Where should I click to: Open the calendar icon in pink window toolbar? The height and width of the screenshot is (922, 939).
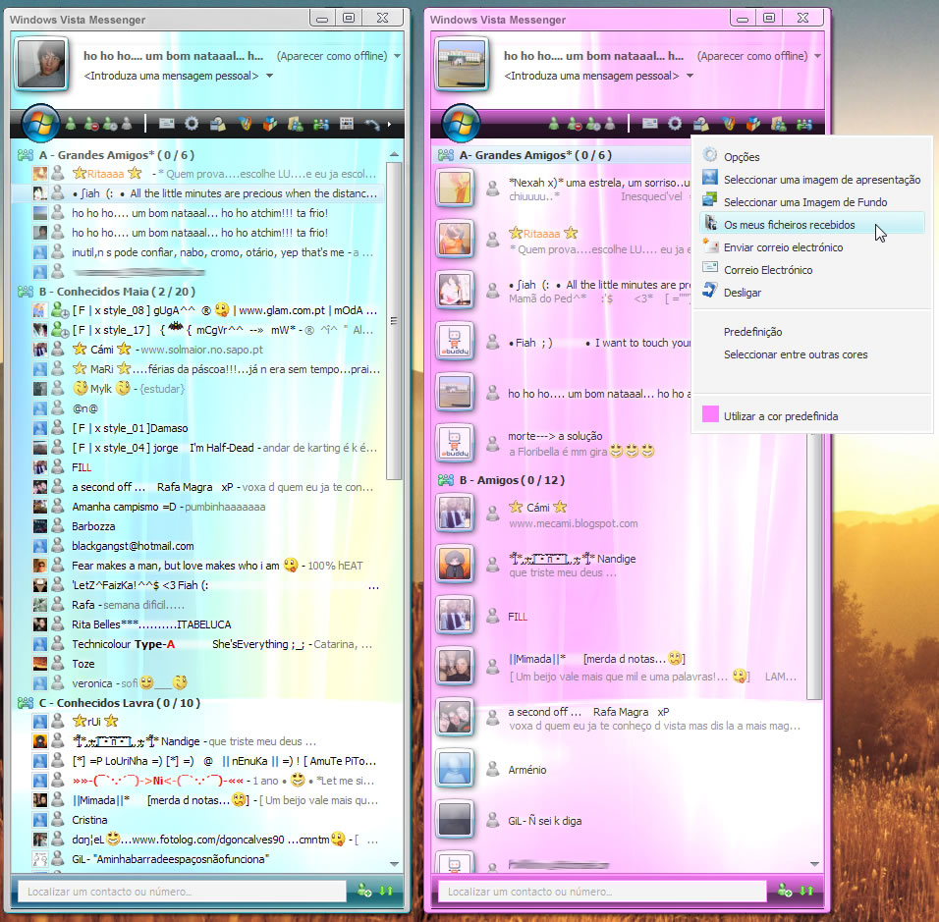tap(701, 124)
